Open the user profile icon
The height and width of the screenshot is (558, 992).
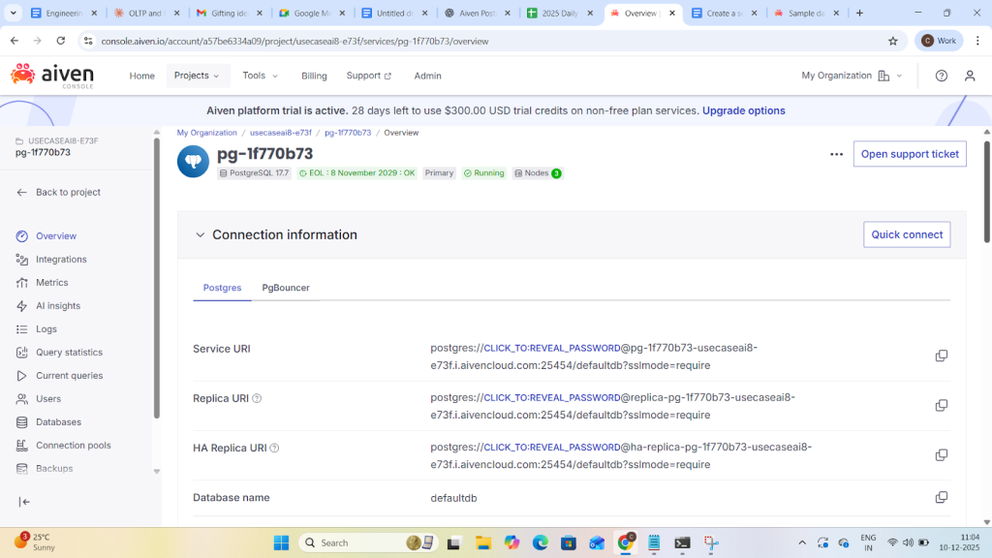(x=970, y=76)
